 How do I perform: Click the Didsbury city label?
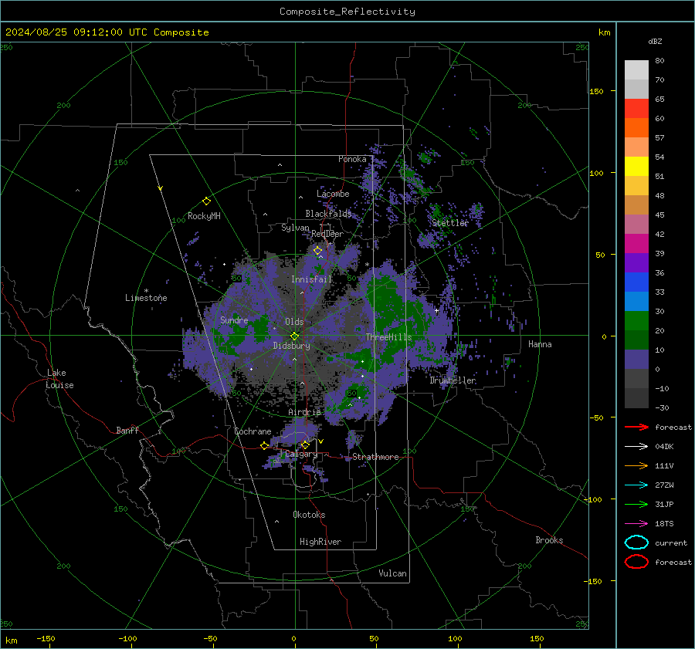coord(291,346)
